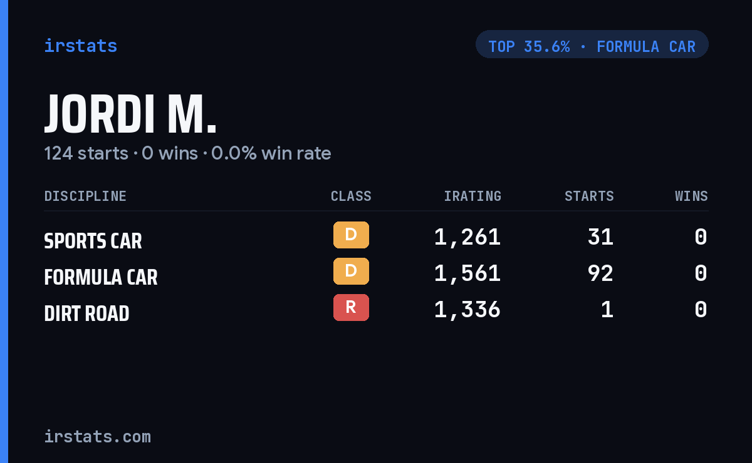Select the Sports Car discipline row
Screen dimensions: 752x463
click(376, 237)
